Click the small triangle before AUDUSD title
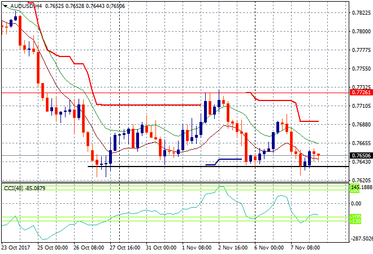Screen dimensions: 373x254 [x=5, y=6]
